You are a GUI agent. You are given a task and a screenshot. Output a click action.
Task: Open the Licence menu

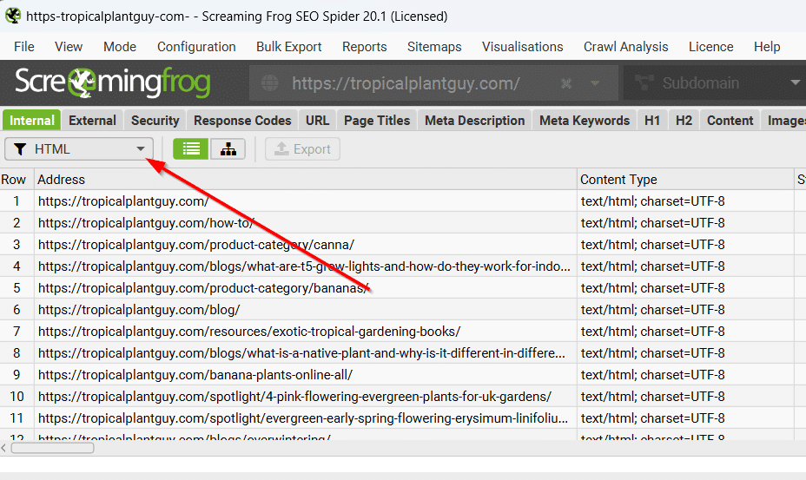(x=711, y=47)
